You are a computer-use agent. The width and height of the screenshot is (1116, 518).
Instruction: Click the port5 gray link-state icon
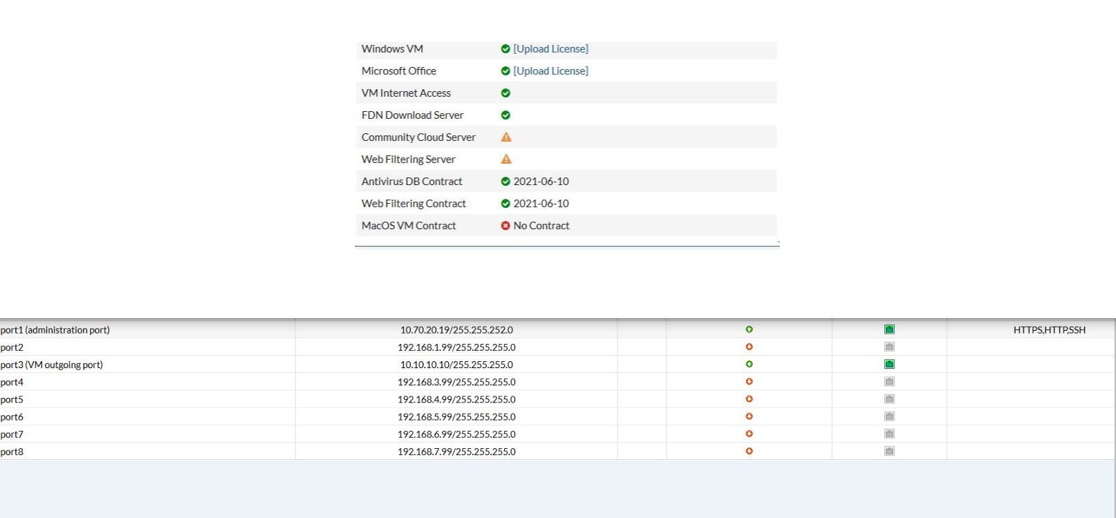(889, 399)
